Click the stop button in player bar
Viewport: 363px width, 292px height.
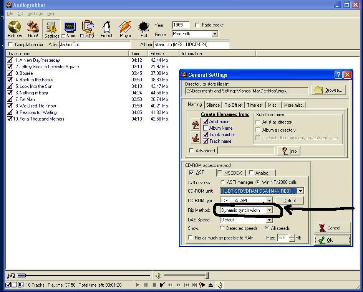point(154,285)
